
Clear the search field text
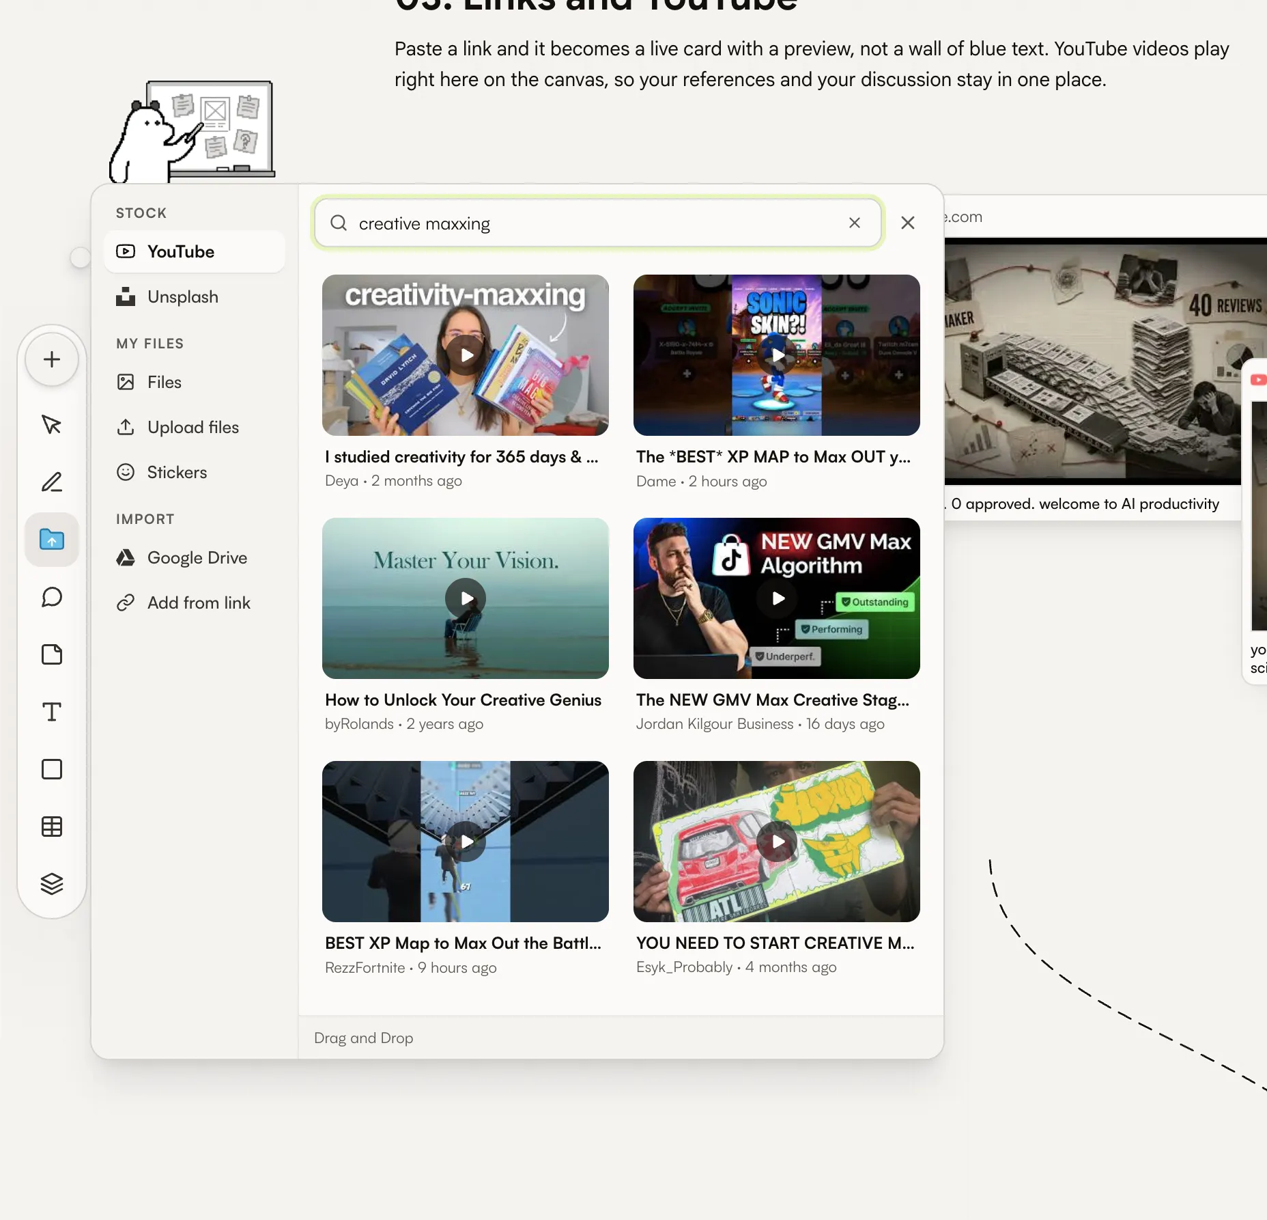click(x=855, y=223)
